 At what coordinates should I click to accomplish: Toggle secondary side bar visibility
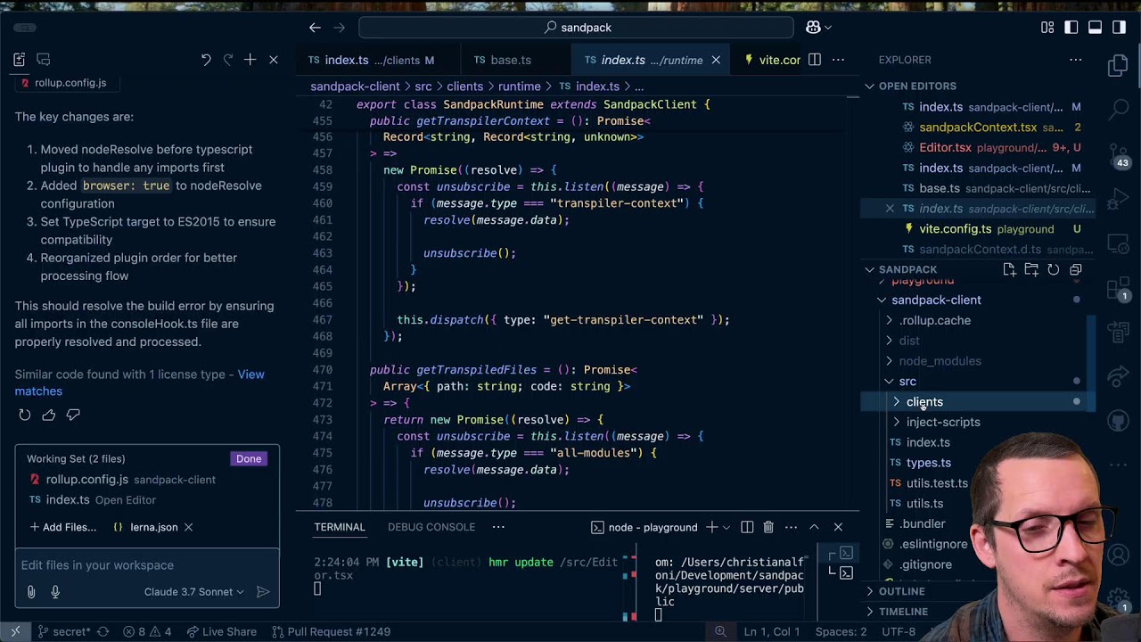coord(1119,28)
